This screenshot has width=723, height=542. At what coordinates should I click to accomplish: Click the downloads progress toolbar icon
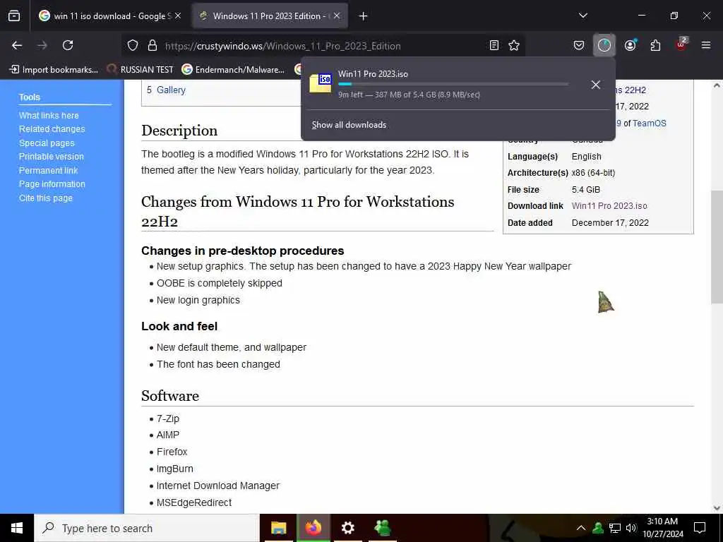tap(604, 45)
